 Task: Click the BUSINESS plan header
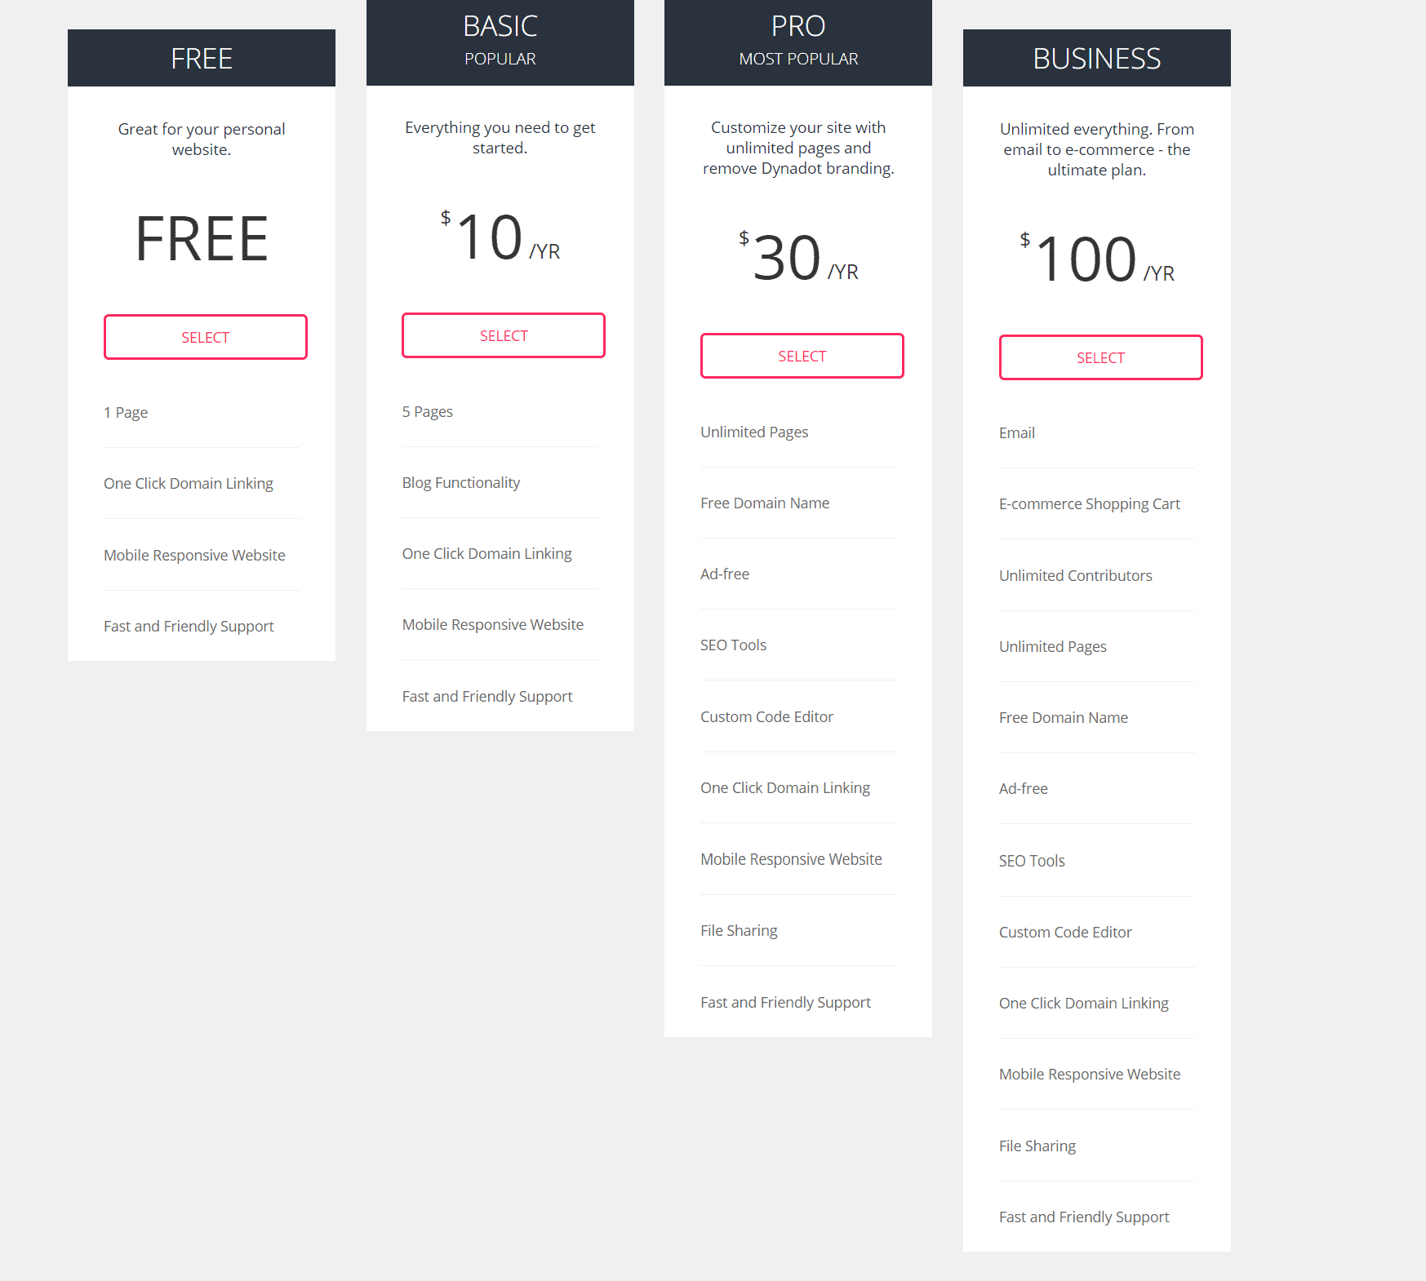click(x=1097, y=58)
